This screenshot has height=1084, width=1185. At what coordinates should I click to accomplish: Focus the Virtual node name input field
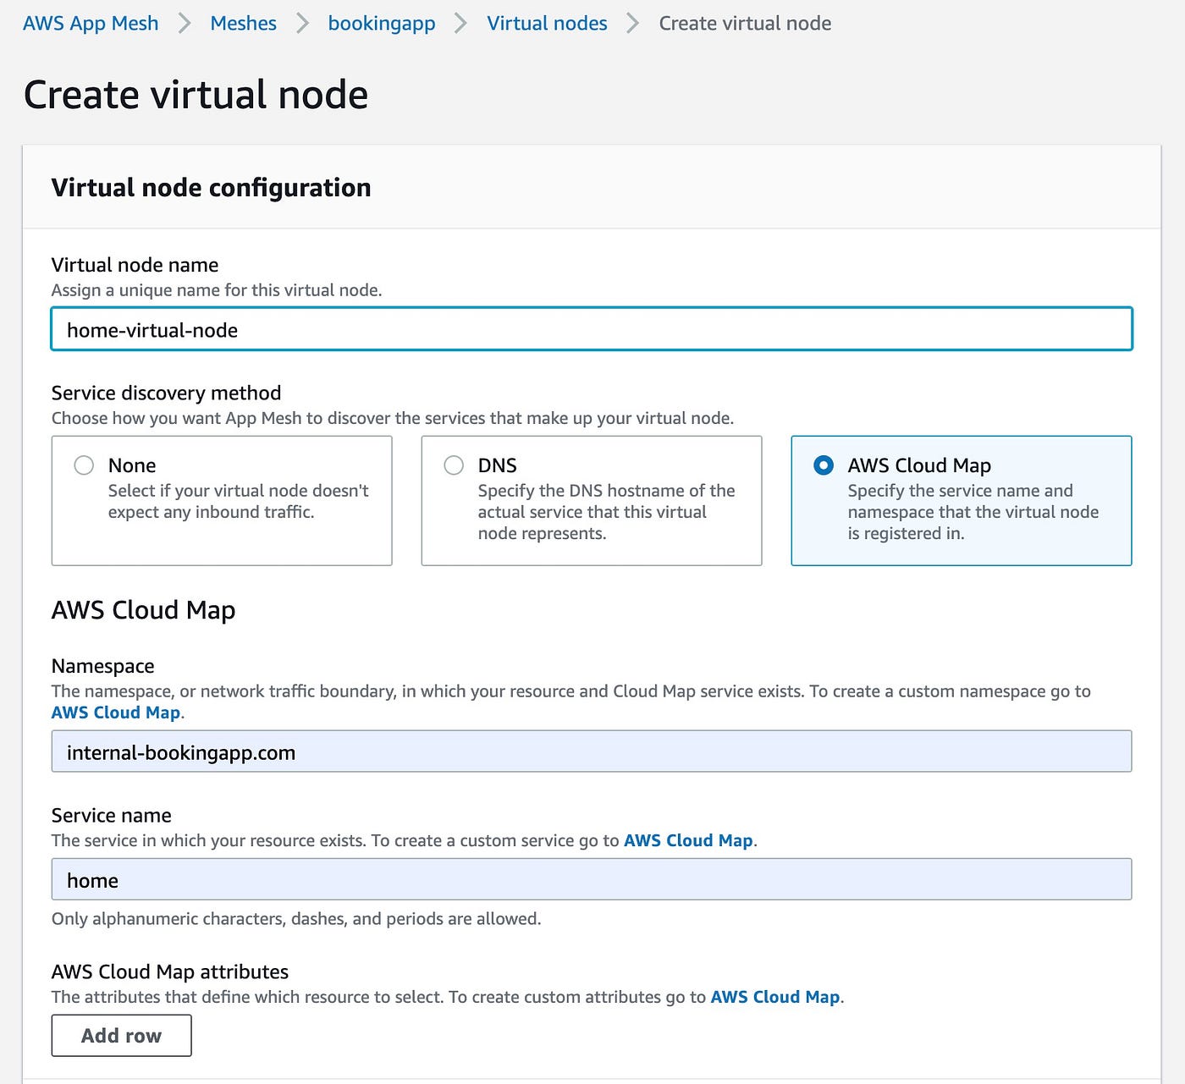pyautogui.click(x=592, y=329)
